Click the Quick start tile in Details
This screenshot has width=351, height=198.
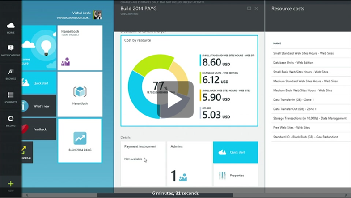pyautogui.click(x=236, y=152)
